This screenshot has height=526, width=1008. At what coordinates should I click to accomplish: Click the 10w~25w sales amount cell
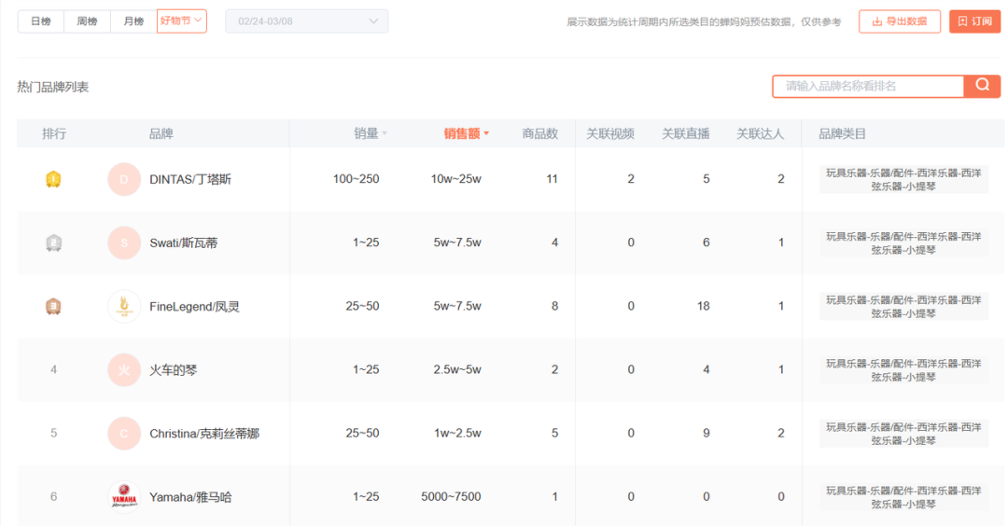click(x=455, y=179)
